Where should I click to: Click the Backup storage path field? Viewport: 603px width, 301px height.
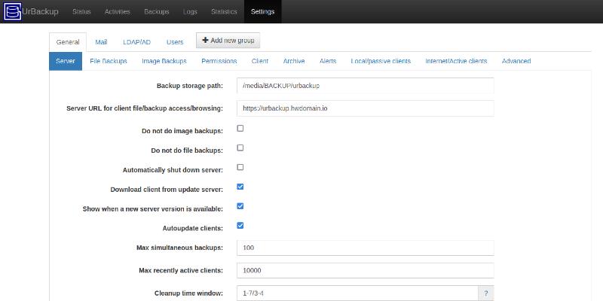coord(365,86)
